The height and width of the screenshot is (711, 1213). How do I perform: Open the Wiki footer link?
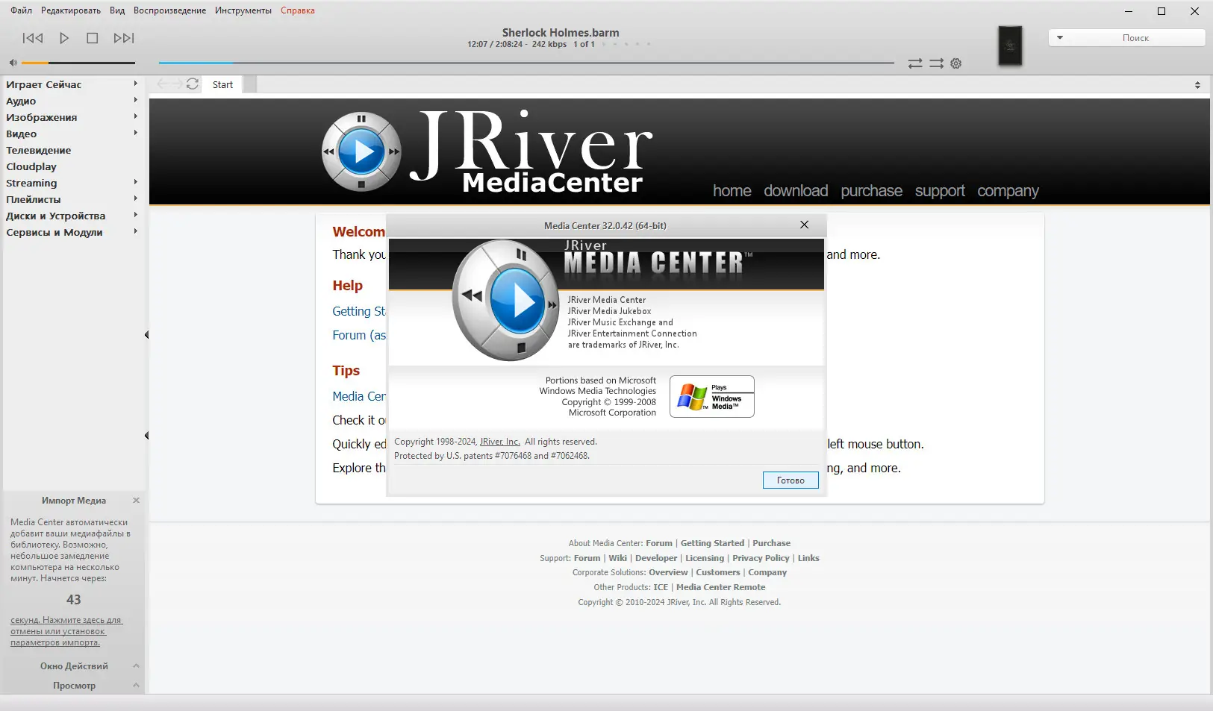click(617, 558)
